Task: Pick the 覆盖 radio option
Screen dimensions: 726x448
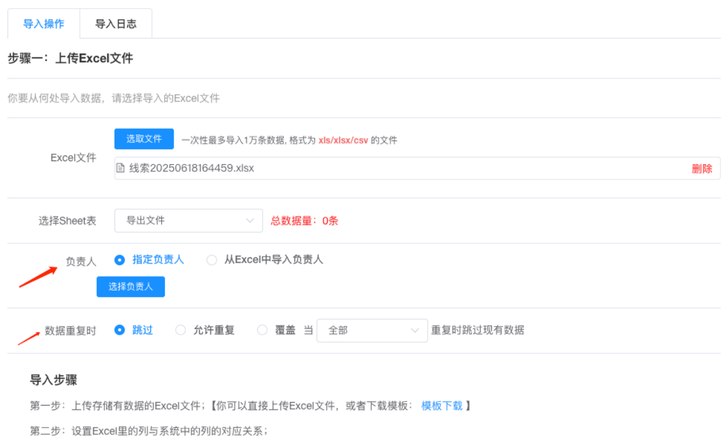Action: 262,330
